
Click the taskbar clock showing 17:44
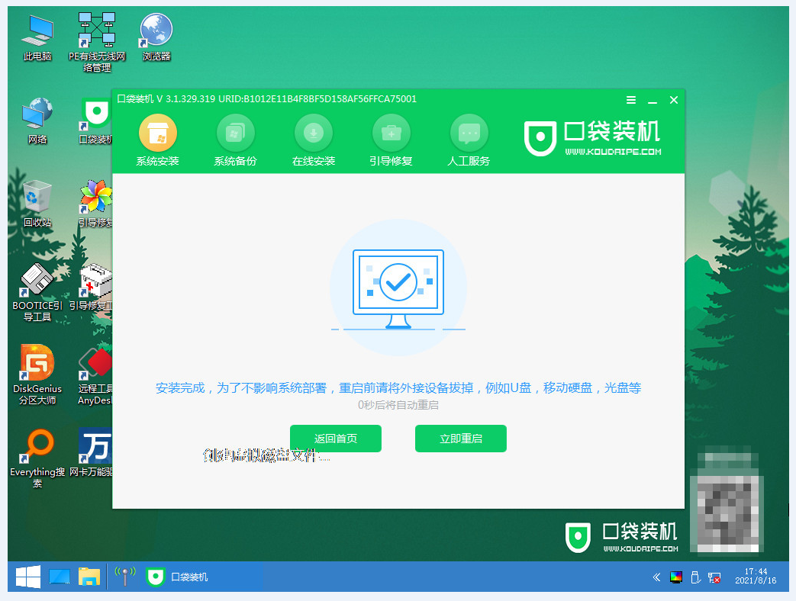pyautogui.click(x=756, y=576)
